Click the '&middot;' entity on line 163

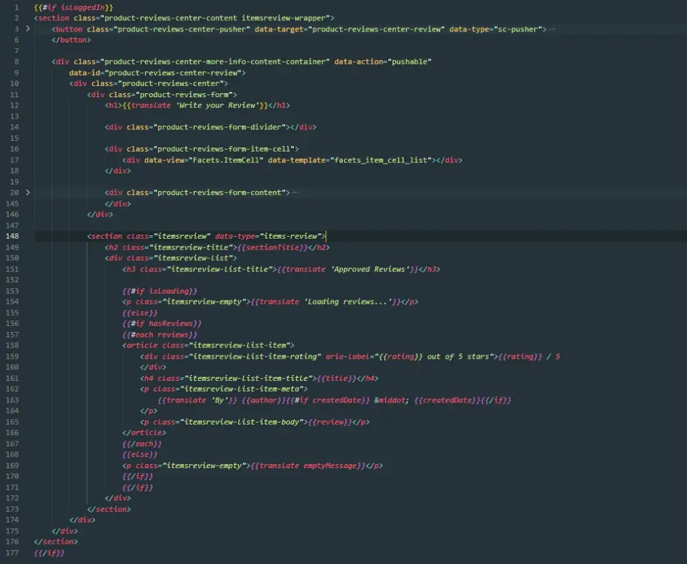click(x=392, y=400)
